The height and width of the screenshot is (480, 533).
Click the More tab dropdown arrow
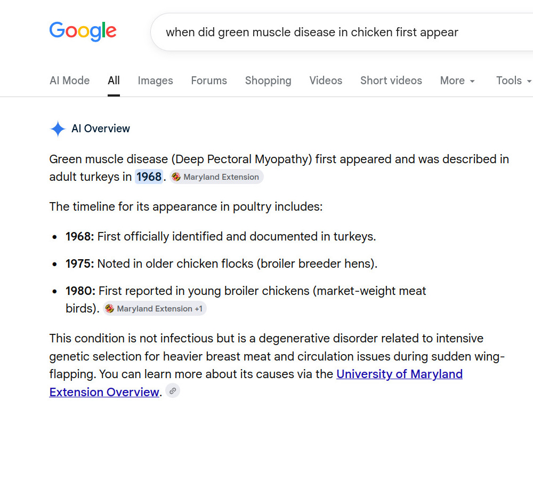pos(472,81)
